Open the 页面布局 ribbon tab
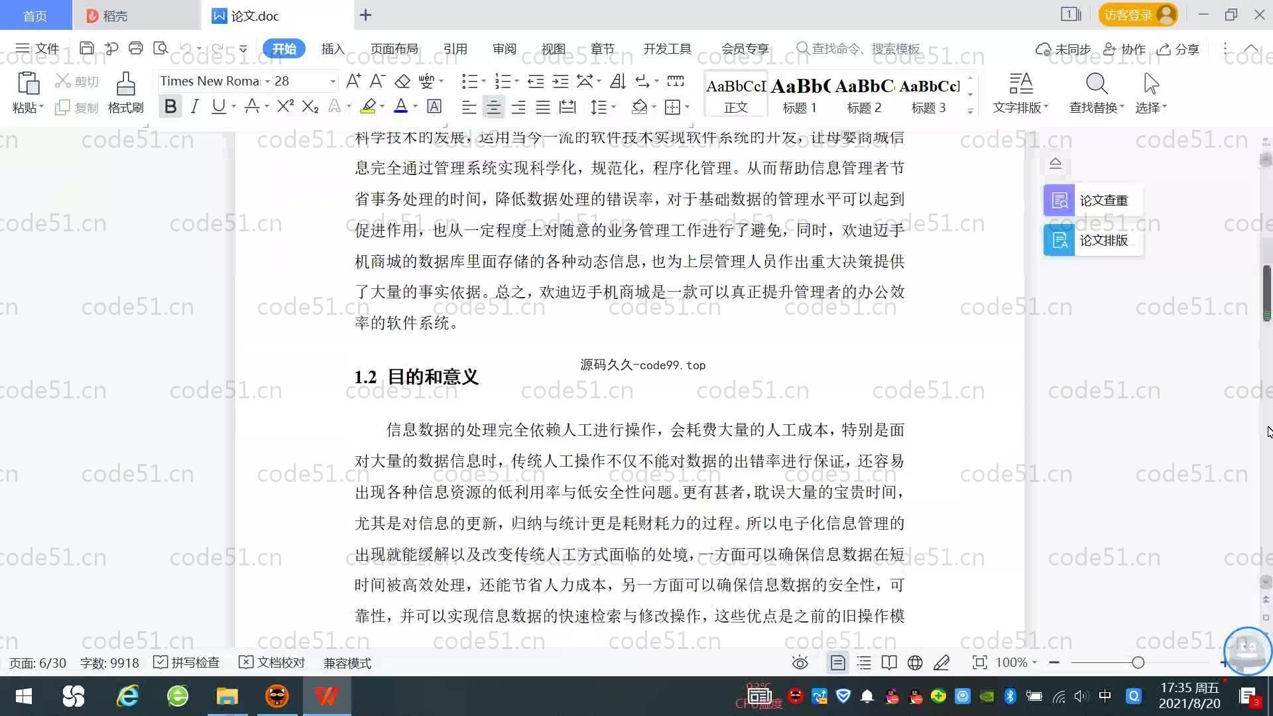 (x=394, y=48)
